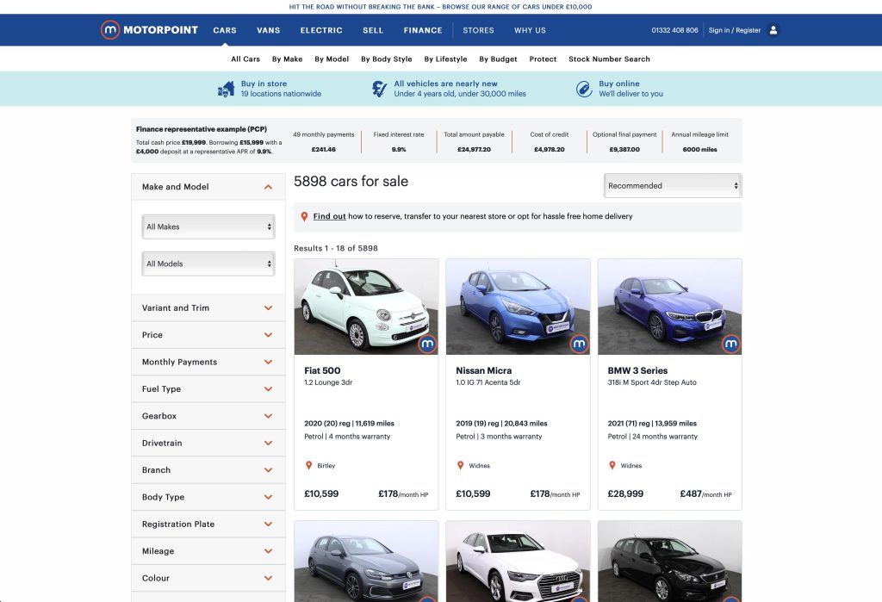The width and height of the screenshot is (882, 602).
Task: Open the VANS menu item
Action: coord(268,29)
